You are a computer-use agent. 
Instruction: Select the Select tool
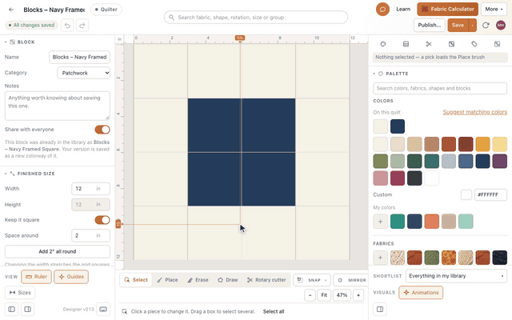coord(136,280)
